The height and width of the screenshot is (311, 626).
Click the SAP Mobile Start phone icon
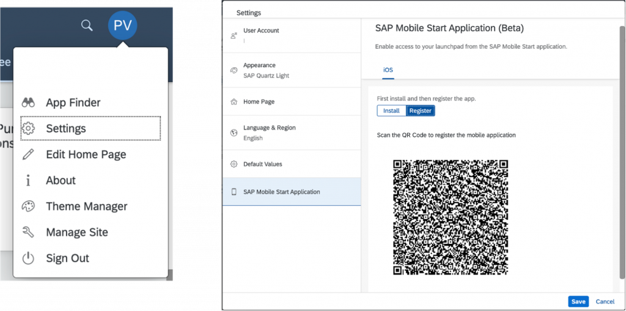click(234, 192)
